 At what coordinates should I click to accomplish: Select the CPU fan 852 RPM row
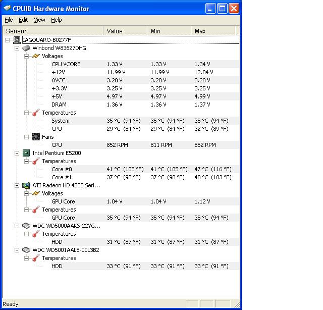tap(145, 145)
